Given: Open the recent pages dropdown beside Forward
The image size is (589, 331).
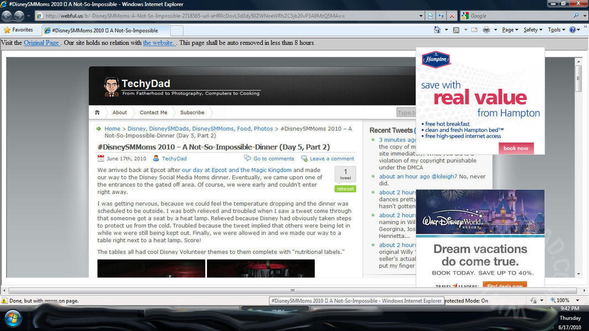Looking at the screenshot, I should pyautogui.click(x=29, y=16).
